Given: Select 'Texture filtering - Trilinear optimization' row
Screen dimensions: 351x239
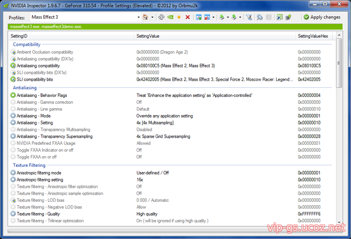Looking at the screenshot, I should tap(172, 221).
